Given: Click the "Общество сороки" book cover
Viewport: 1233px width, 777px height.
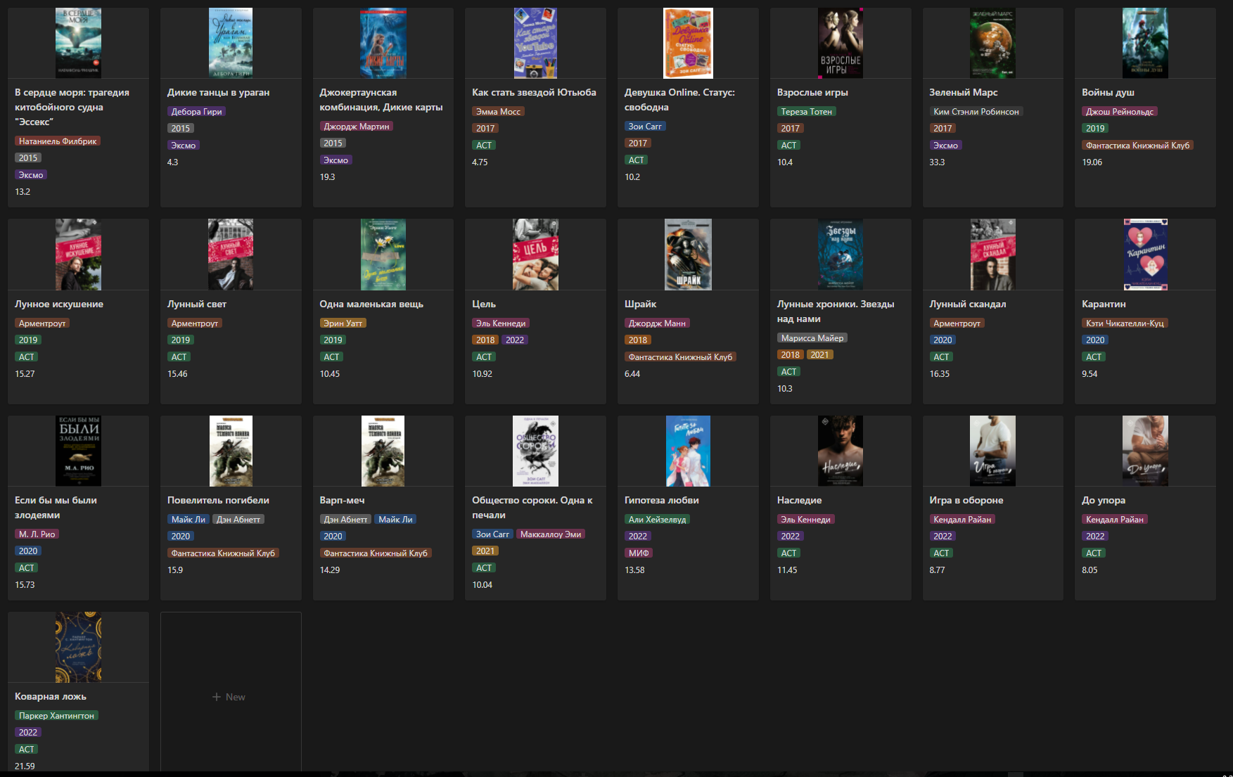Looking at the screenshot, I should point(535,451).
